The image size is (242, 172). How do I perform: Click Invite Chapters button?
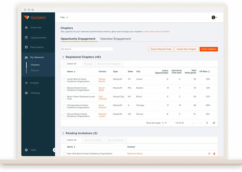click(x=209, y=49)
